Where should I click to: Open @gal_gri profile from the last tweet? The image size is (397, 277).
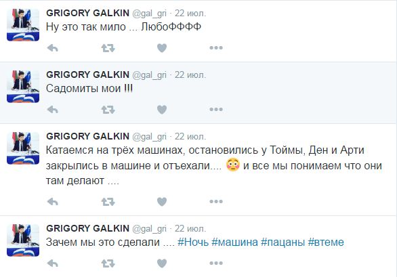[149, 229]
